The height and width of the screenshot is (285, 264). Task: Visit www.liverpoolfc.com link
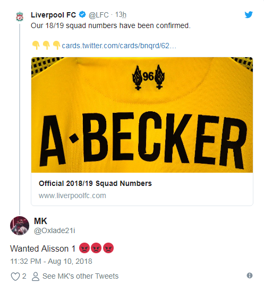[x=72, y=196]
